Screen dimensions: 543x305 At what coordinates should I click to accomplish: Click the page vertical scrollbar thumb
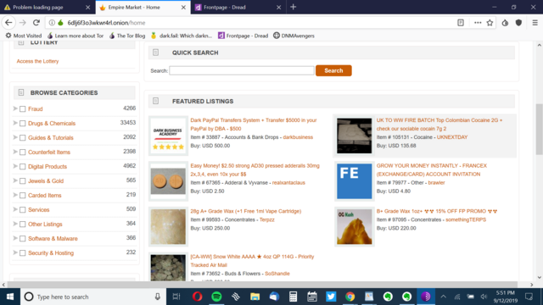click(x=540, y=129)
